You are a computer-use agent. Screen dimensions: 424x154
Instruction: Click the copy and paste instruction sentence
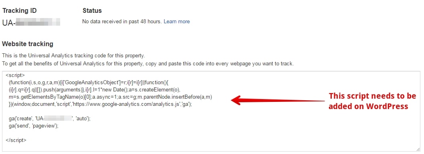pos(148,64)
